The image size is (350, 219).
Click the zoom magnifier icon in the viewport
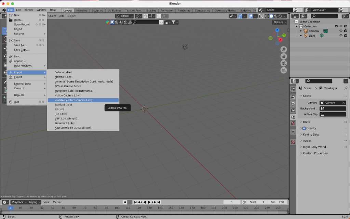click(x=284, y=50)
